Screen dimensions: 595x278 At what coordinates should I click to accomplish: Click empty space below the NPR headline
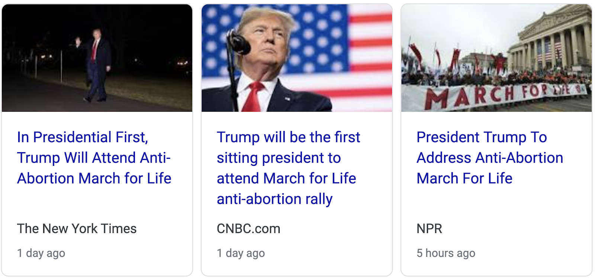click(496, 204)
